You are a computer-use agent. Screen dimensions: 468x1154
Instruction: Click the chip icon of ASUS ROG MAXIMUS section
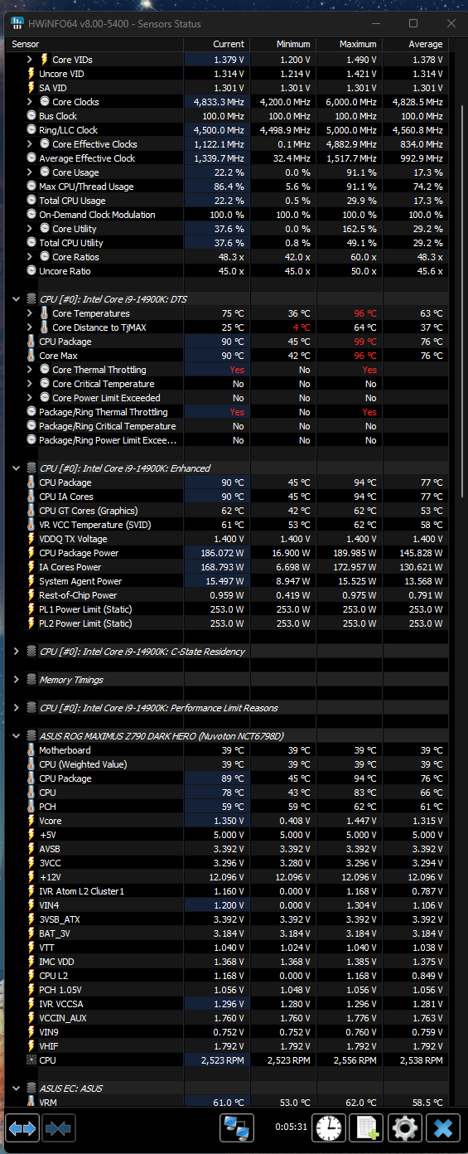point(31,736)
